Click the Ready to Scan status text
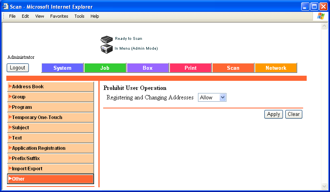Viewport: 330px width, 192px height. (128, 39)
